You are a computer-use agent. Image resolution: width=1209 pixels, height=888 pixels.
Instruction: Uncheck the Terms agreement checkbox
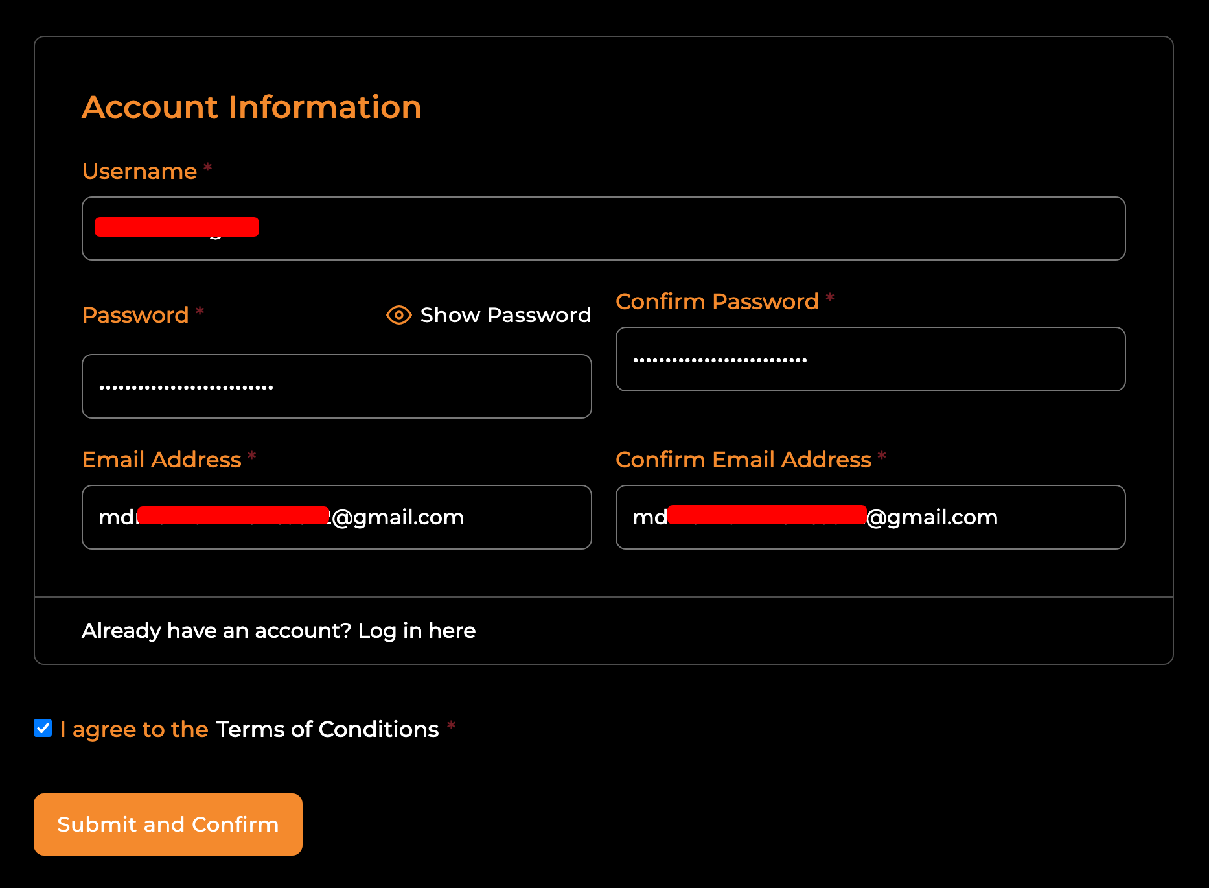pos(43,728)
